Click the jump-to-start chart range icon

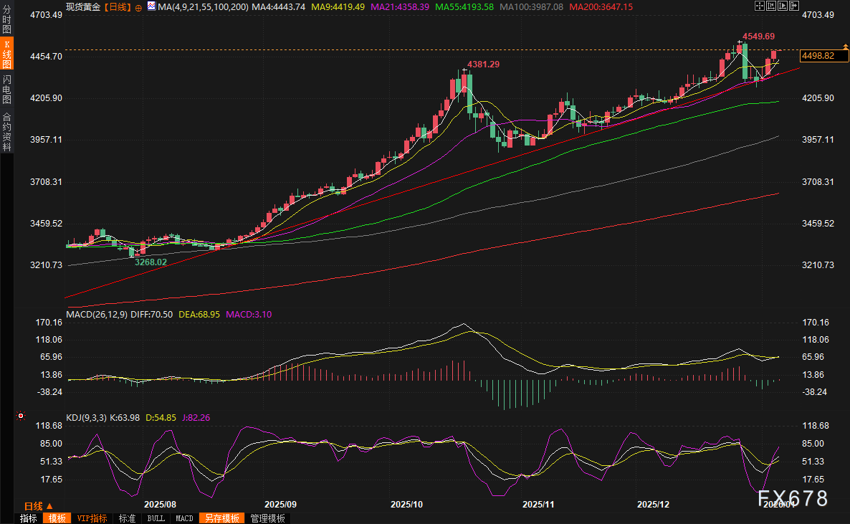tap(770, 6)
